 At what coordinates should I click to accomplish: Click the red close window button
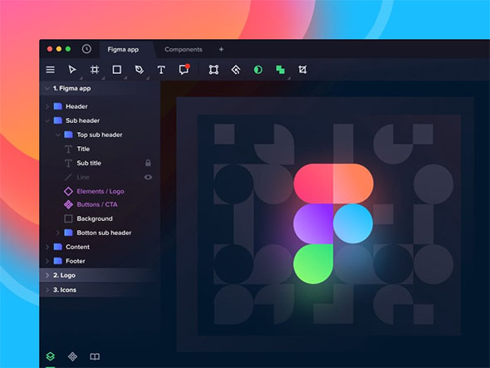pyautogui.click(x=50, y=49)
